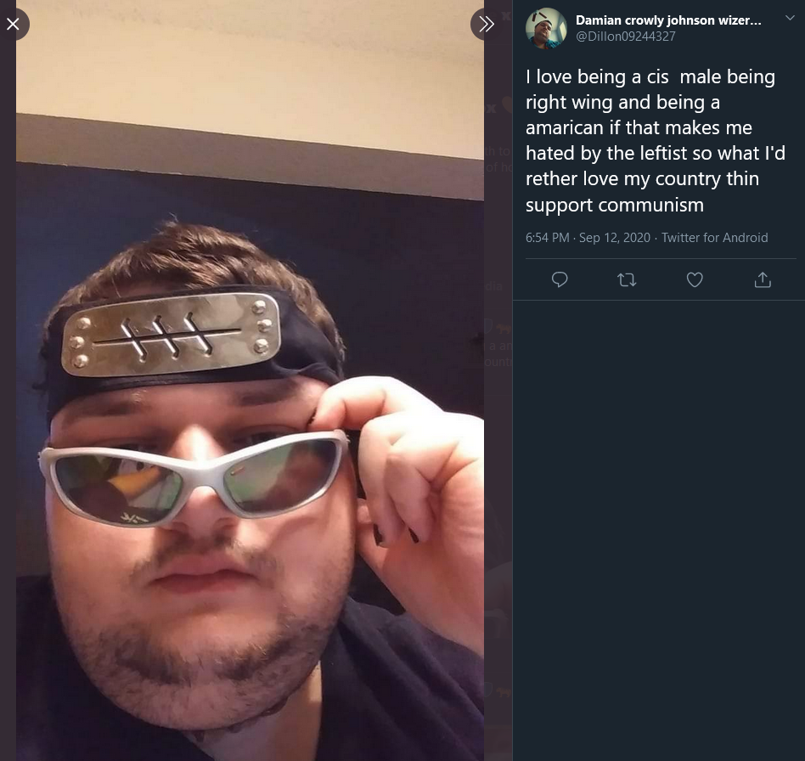Expand the tweet options chevron
Image resolution: width=805 pixels, height=761 pixels.
click(790, 18)
